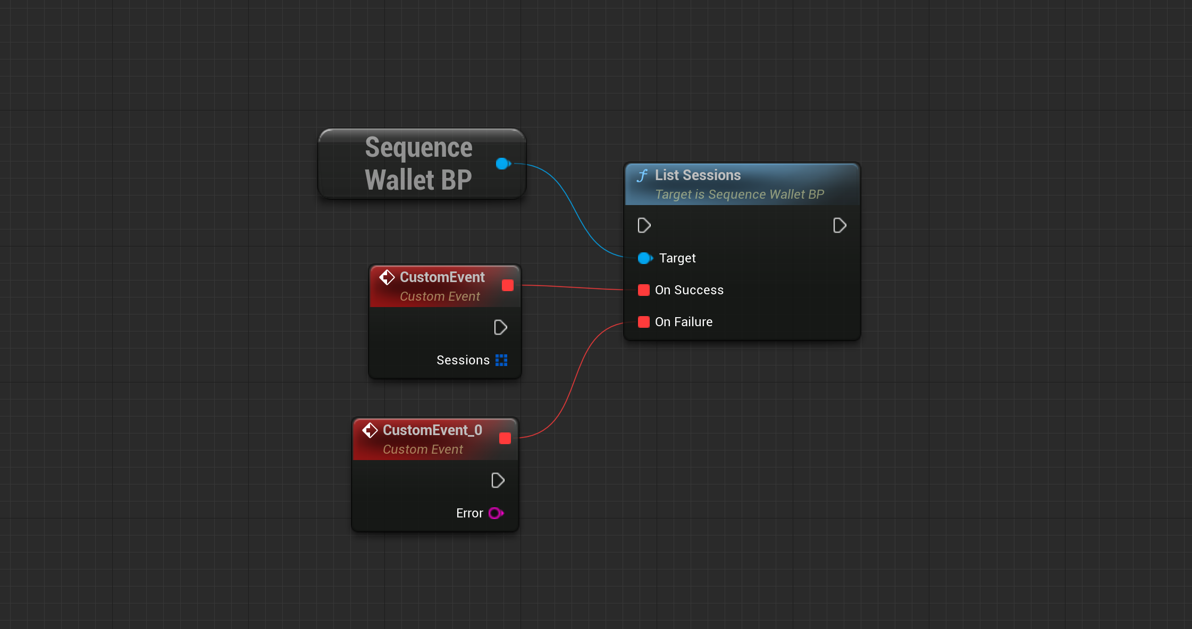Click the Target pin label text
The width and height of the screenshot is (1192, 629).
click(x=677, y=258)
